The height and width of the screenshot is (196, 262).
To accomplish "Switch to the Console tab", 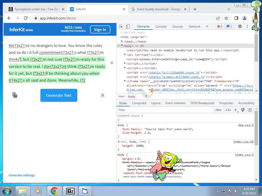I will coord(161,27).
